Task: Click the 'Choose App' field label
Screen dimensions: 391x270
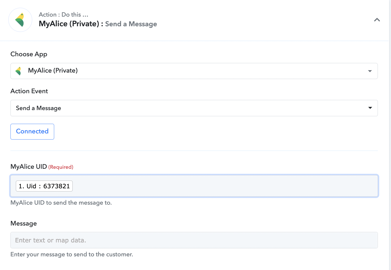Action: point(29,54)
